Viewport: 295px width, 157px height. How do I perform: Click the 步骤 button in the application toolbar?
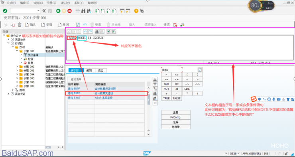[47, 25]
